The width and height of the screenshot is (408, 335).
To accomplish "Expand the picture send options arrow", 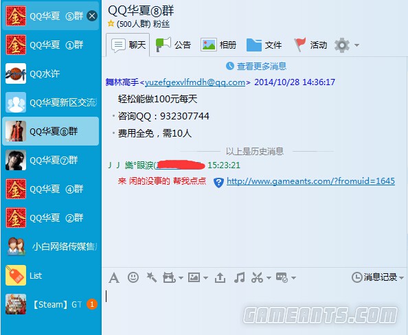I will tap(205, 278).
